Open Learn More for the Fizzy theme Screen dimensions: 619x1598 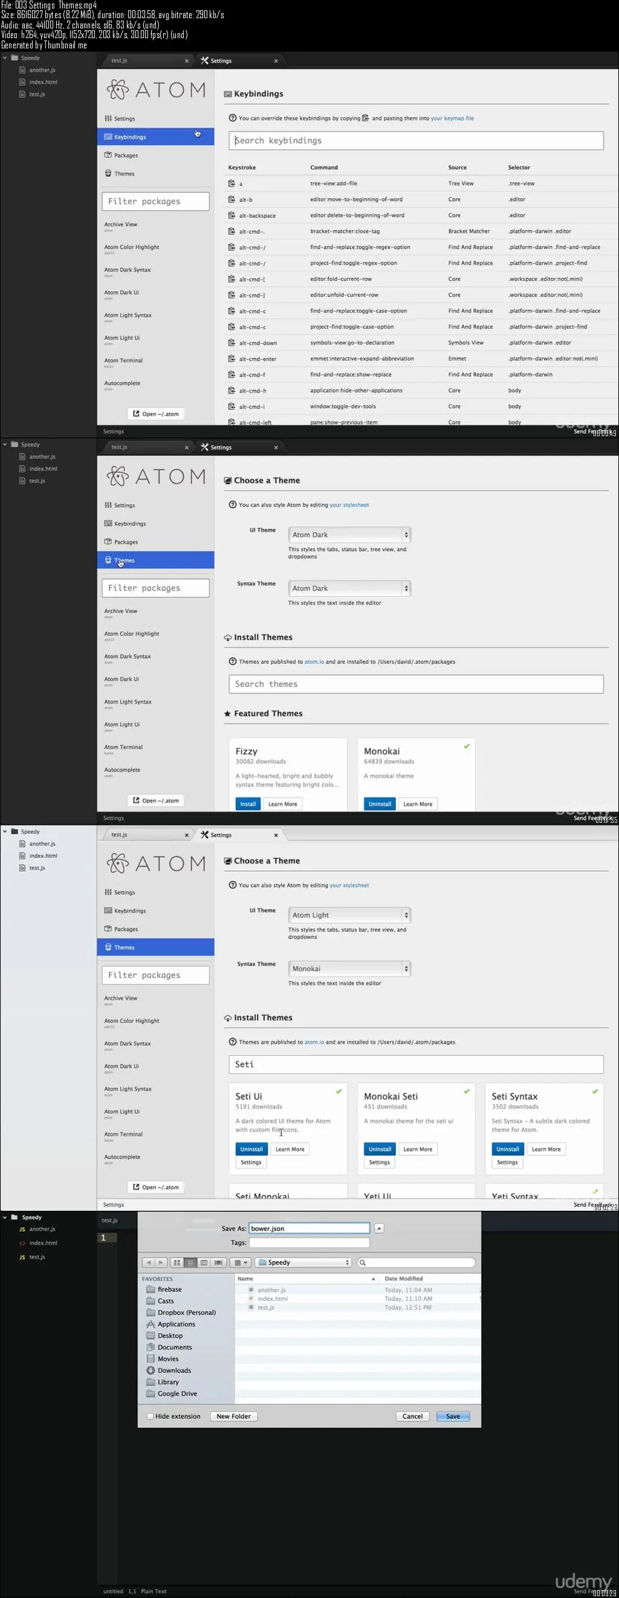(282, 804)
